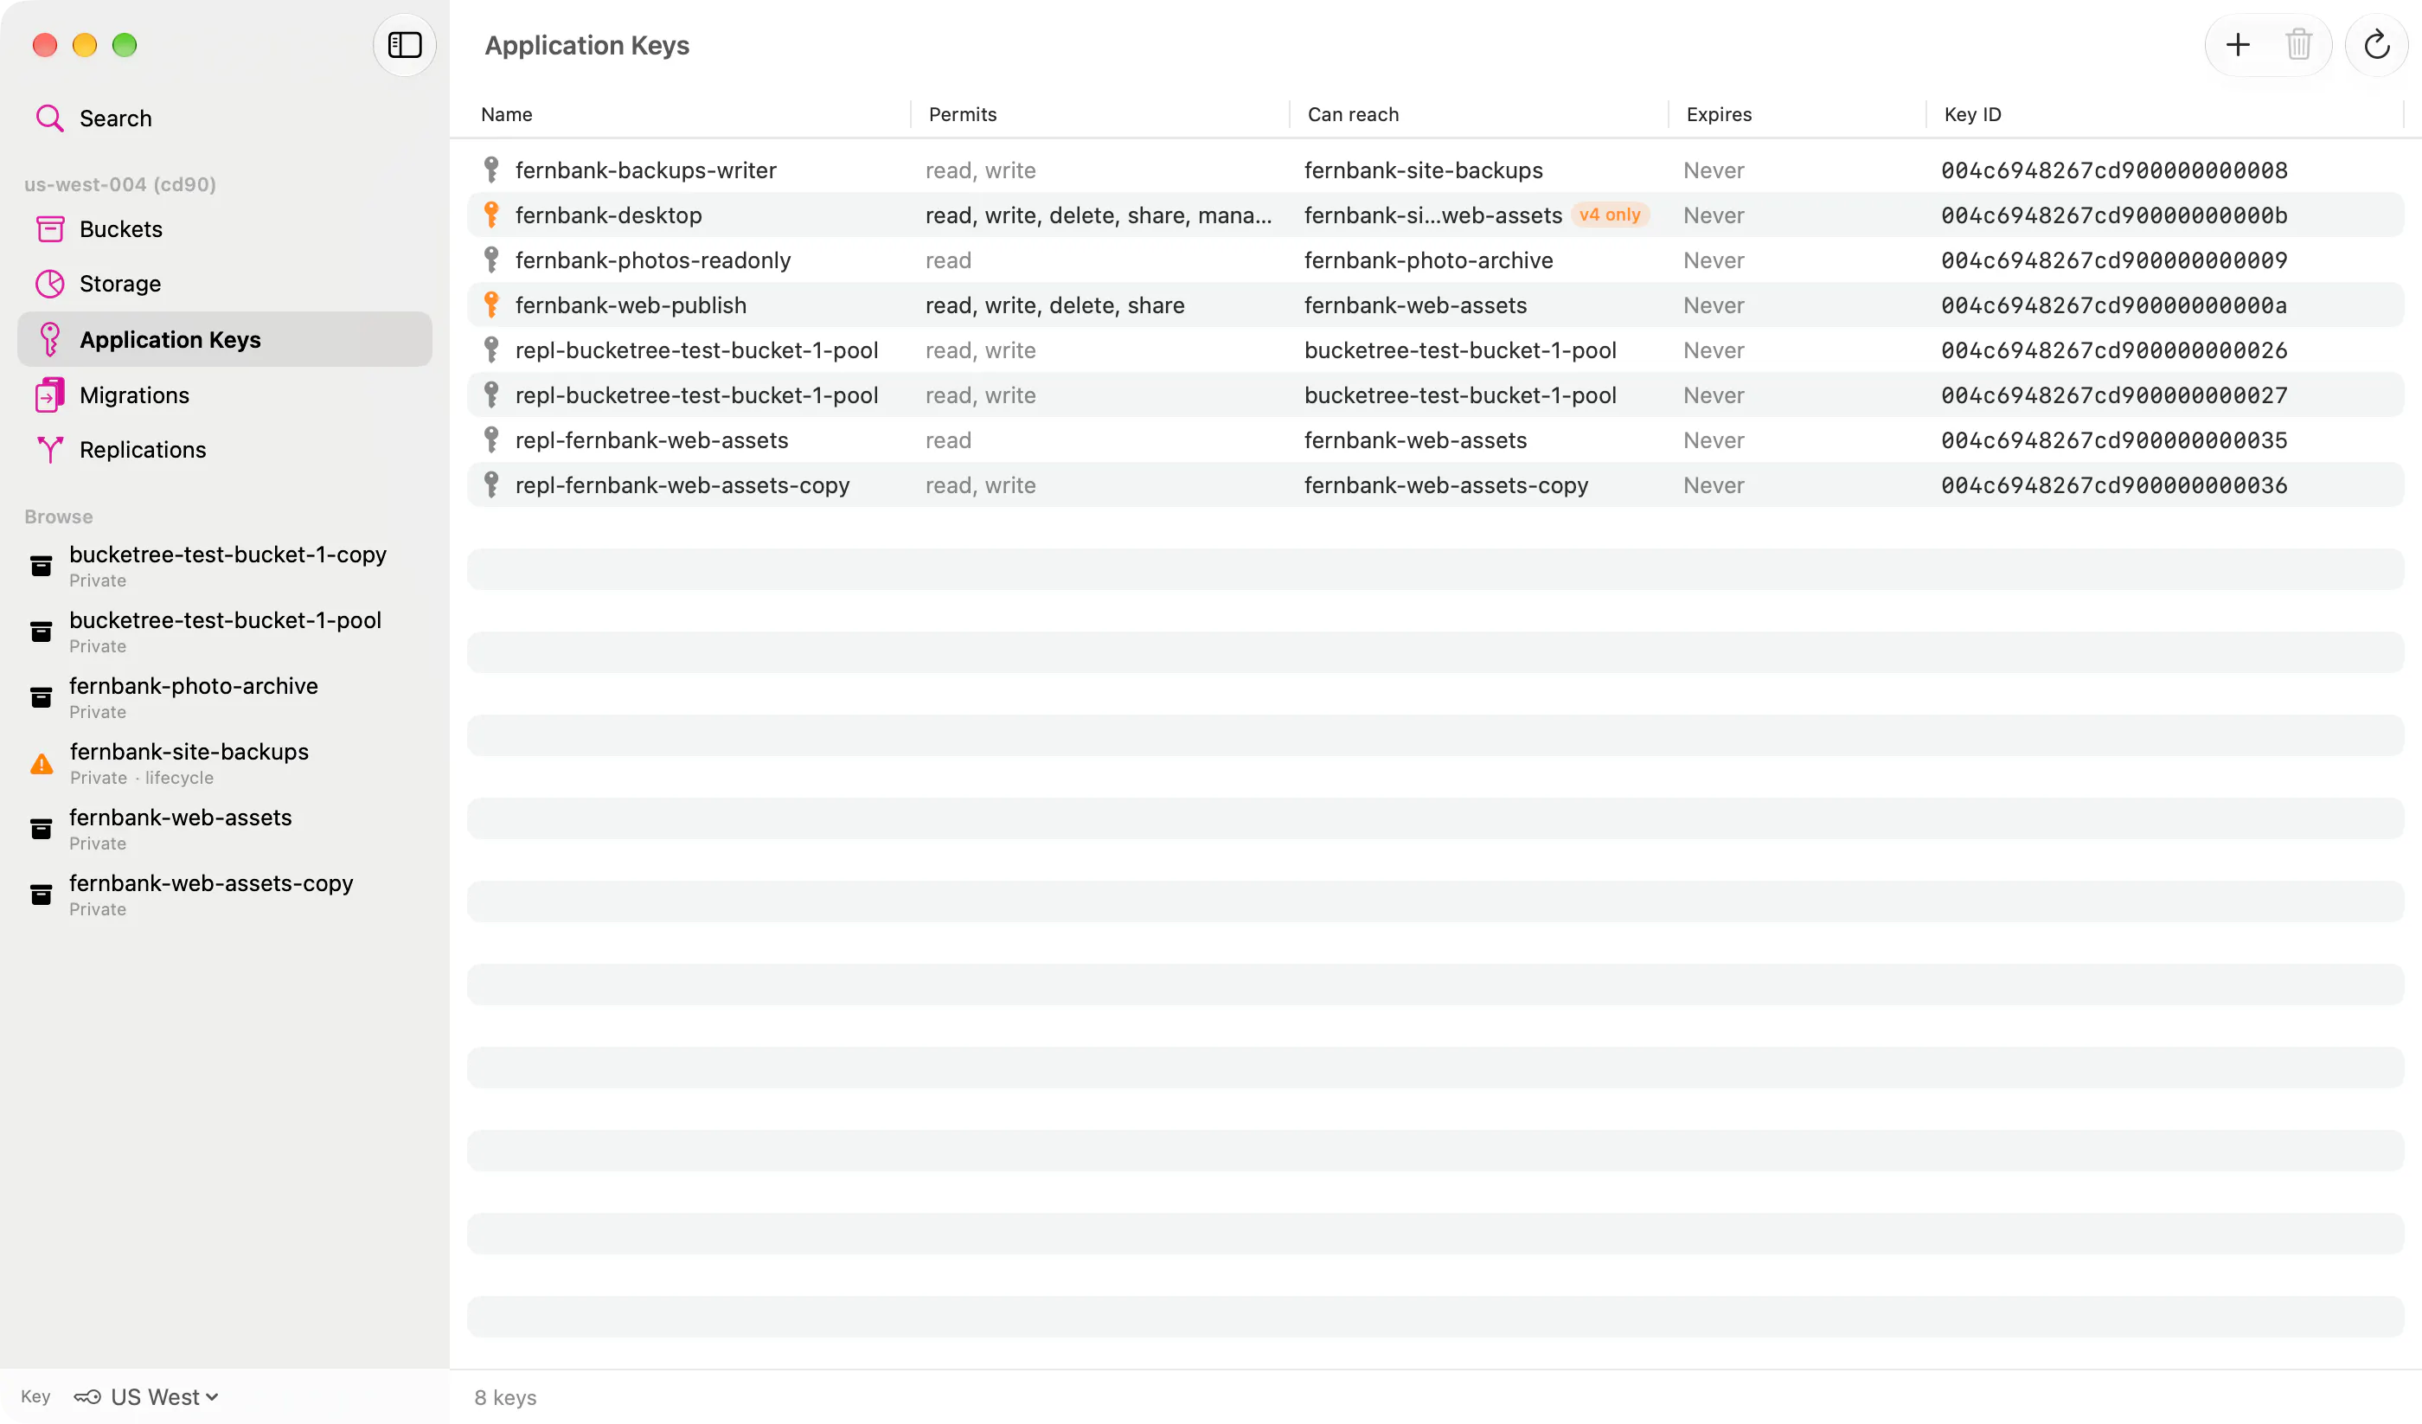Screen dimensions: 2422x1424
Task: Open bucketree-test-bucket-1-copy bucket
Action: [225, 567]
